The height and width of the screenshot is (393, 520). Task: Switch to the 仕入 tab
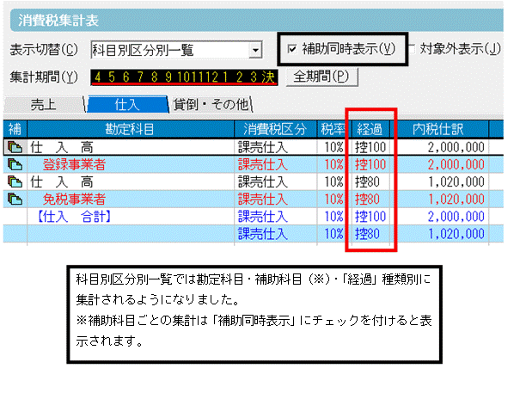pos(127,105)
